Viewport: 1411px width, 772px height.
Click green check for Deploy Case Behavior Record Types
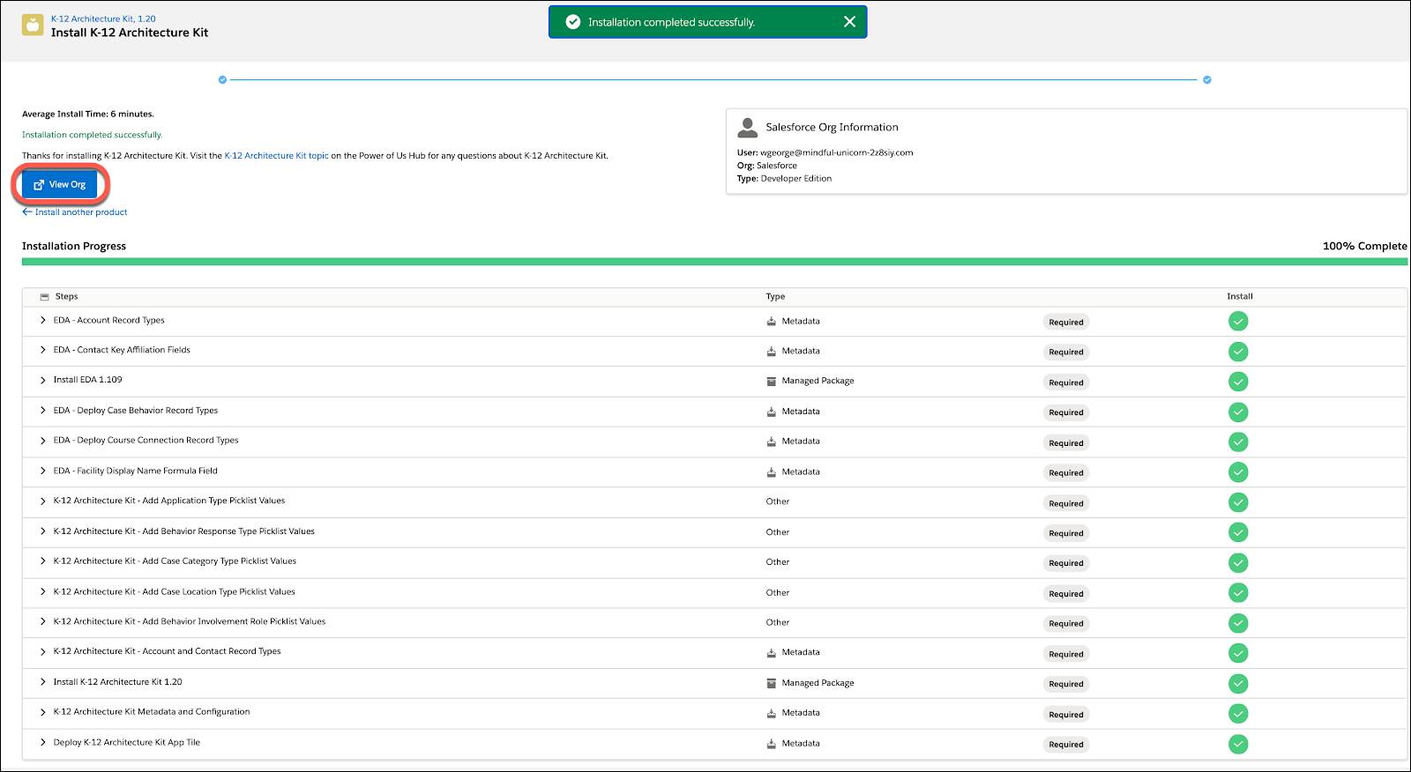pyautogui.click(x=1238, y=412)
